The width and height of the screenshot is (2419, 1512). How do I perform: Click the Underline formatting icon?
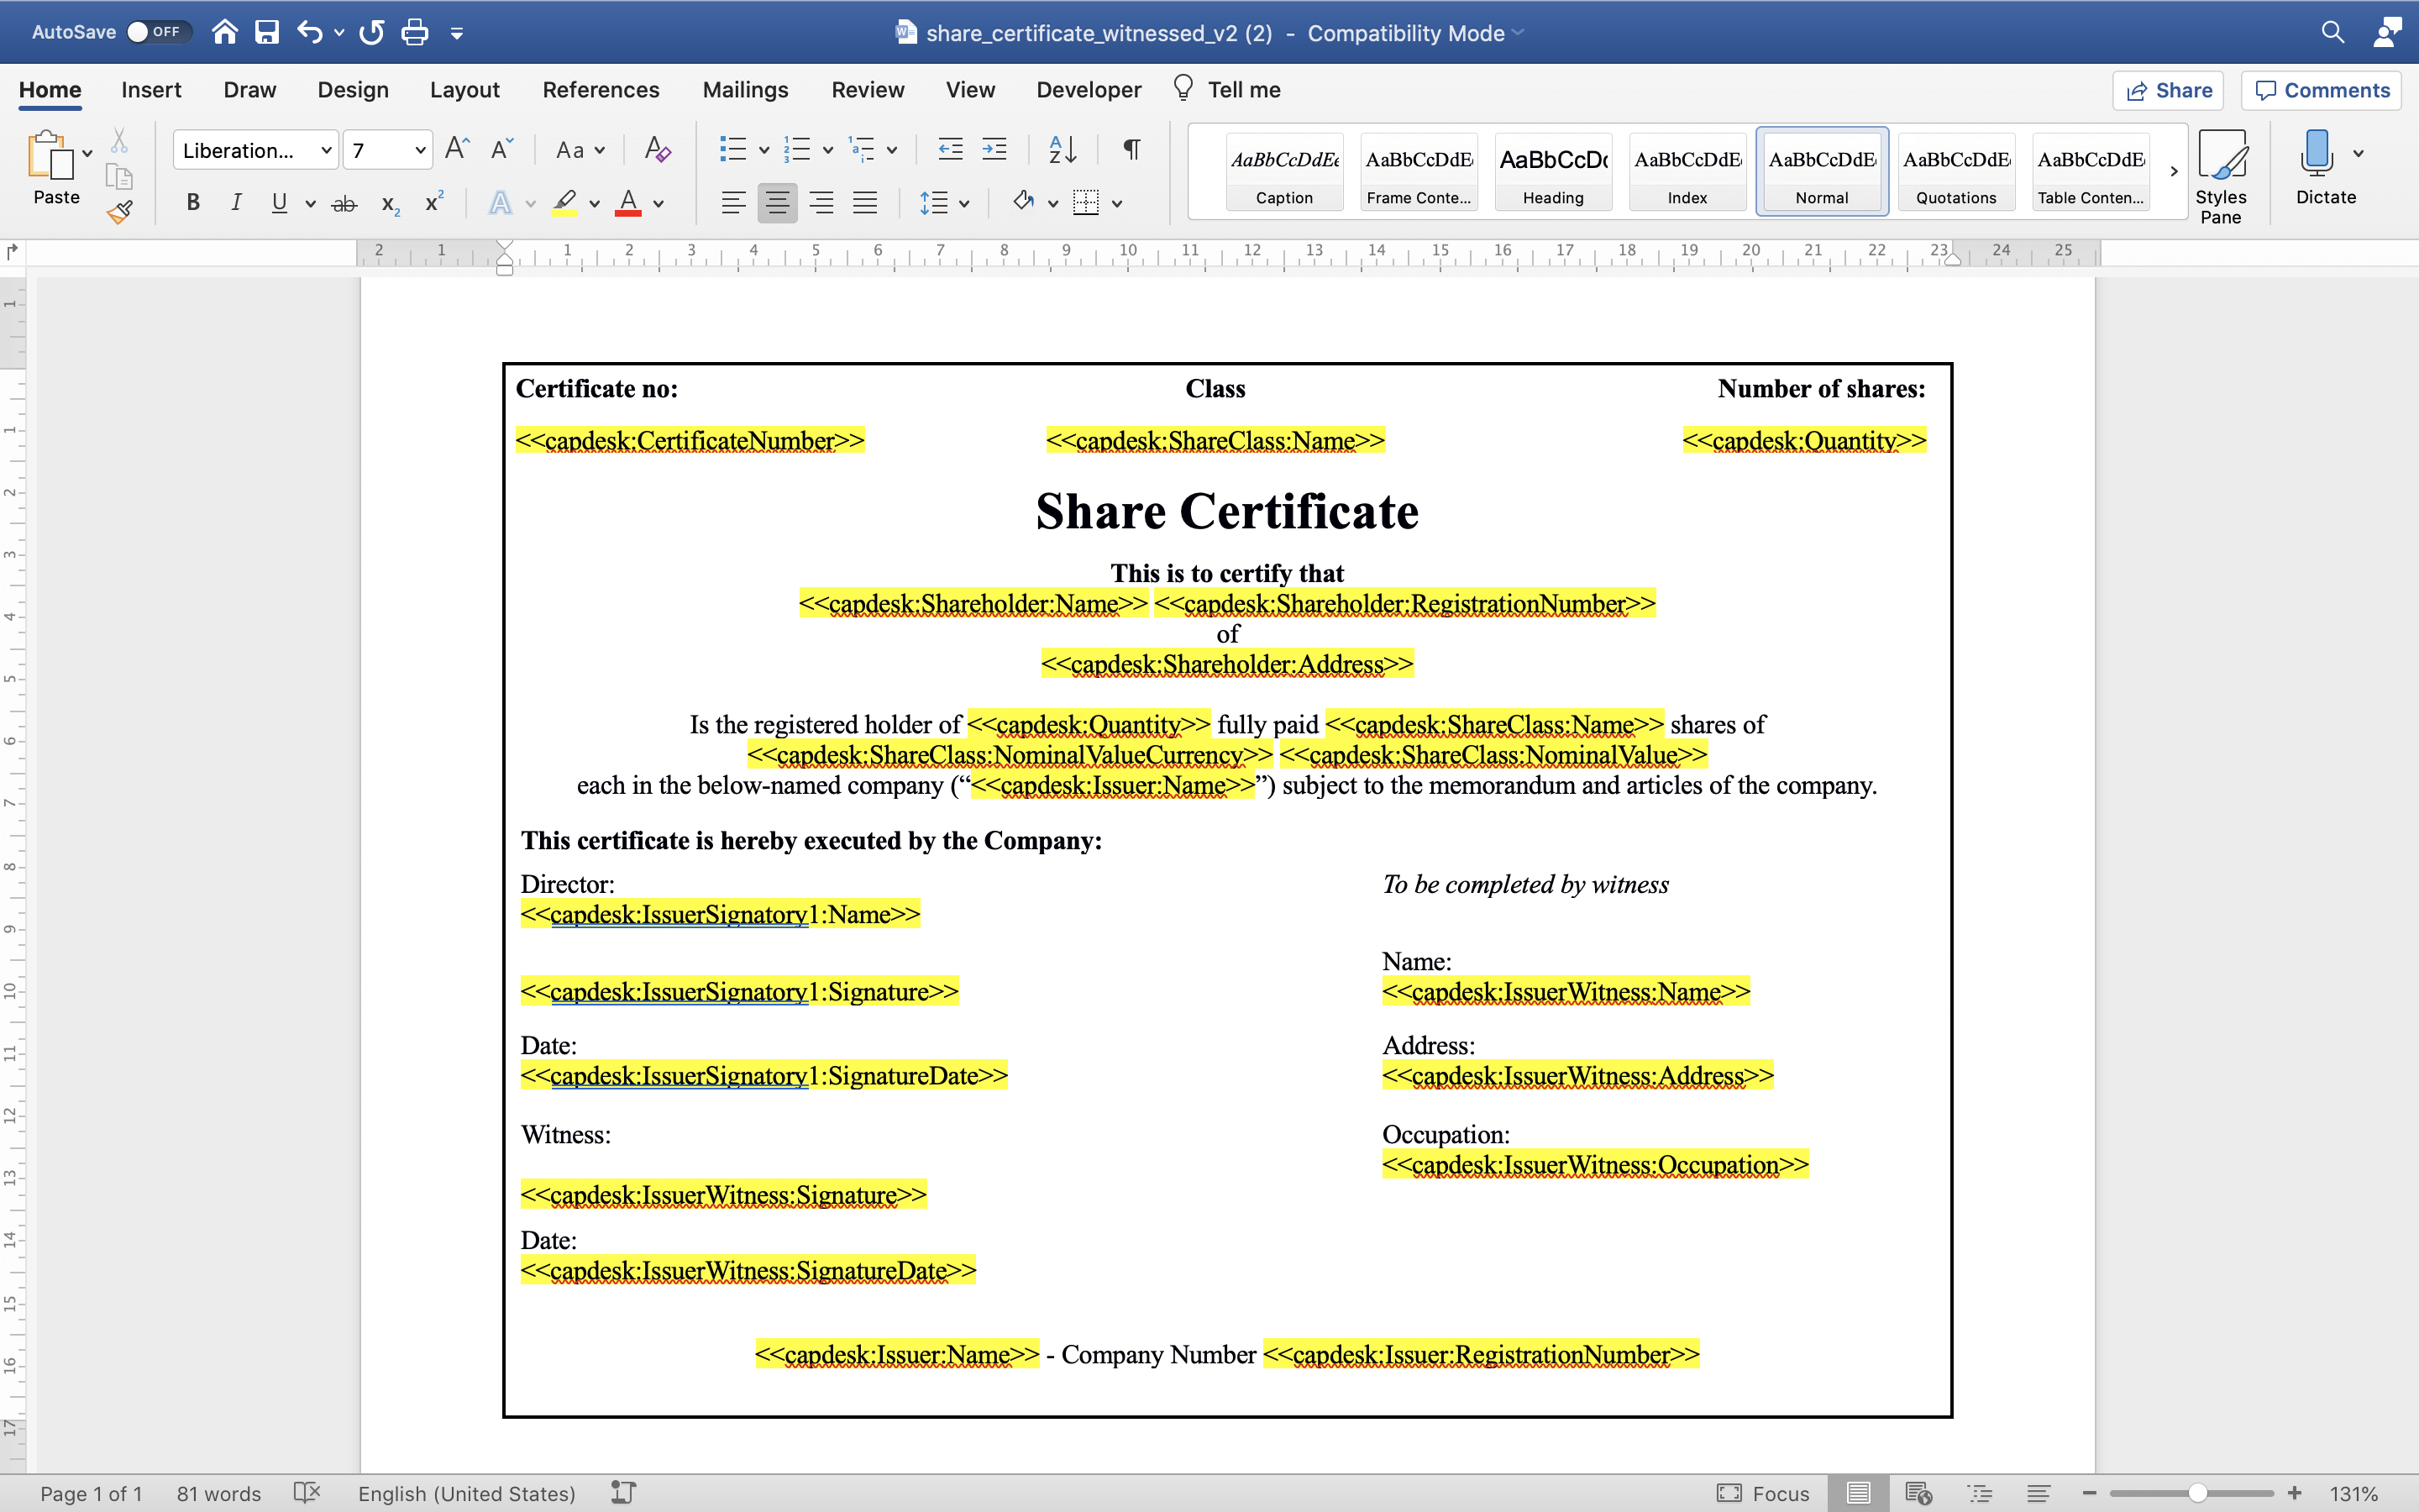pos(277,204)
